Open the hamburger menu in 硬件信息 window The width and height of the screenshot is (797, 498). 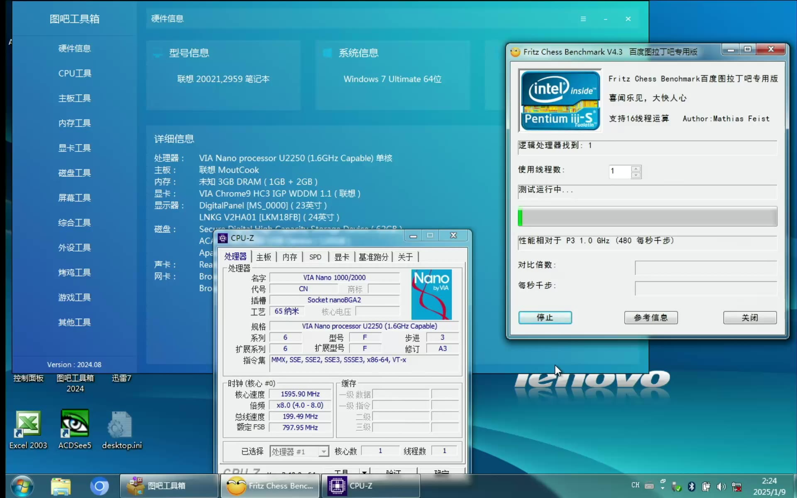[x=583, y=19]
